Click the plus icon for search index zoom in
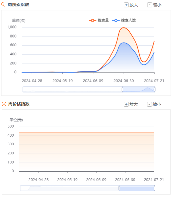This screenshot has height=197, width=173. tap(126, 5)
